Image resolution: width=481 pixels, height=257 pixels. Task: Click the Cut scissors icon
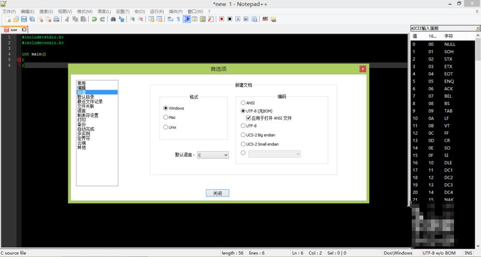[67, 19]
